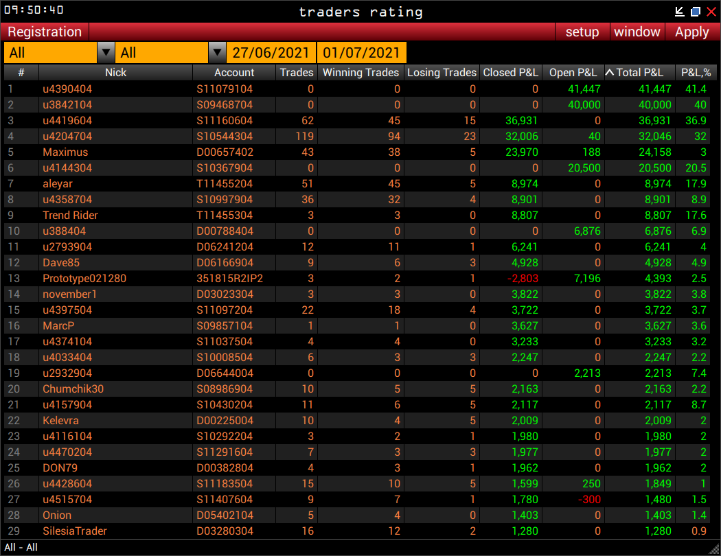Select the trader Prototype021280

tap(84, 279)
